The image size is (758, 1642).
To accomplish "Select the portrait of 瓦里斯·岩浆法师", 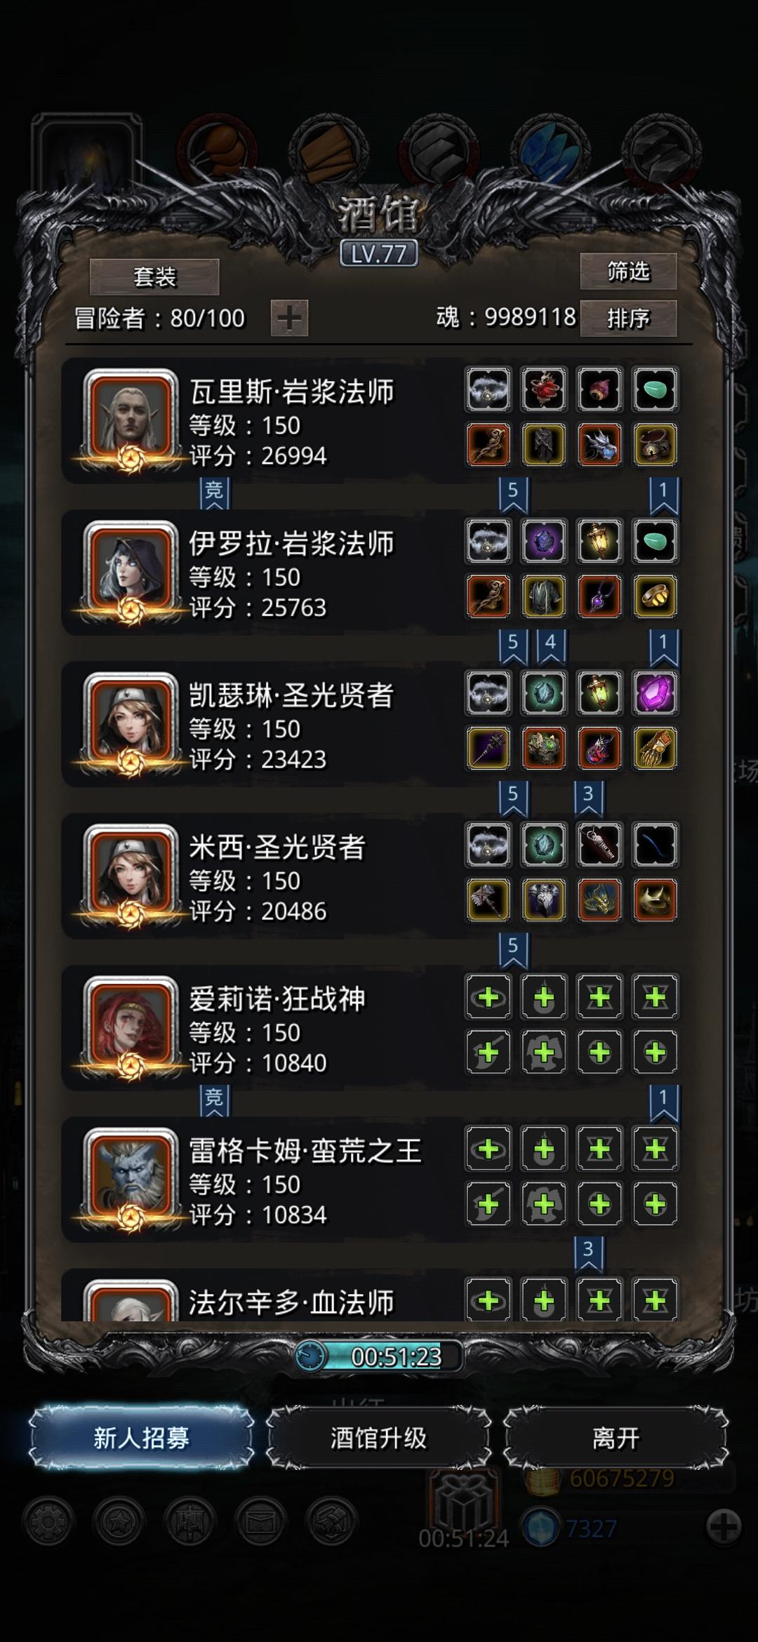I will pos(131,420).
